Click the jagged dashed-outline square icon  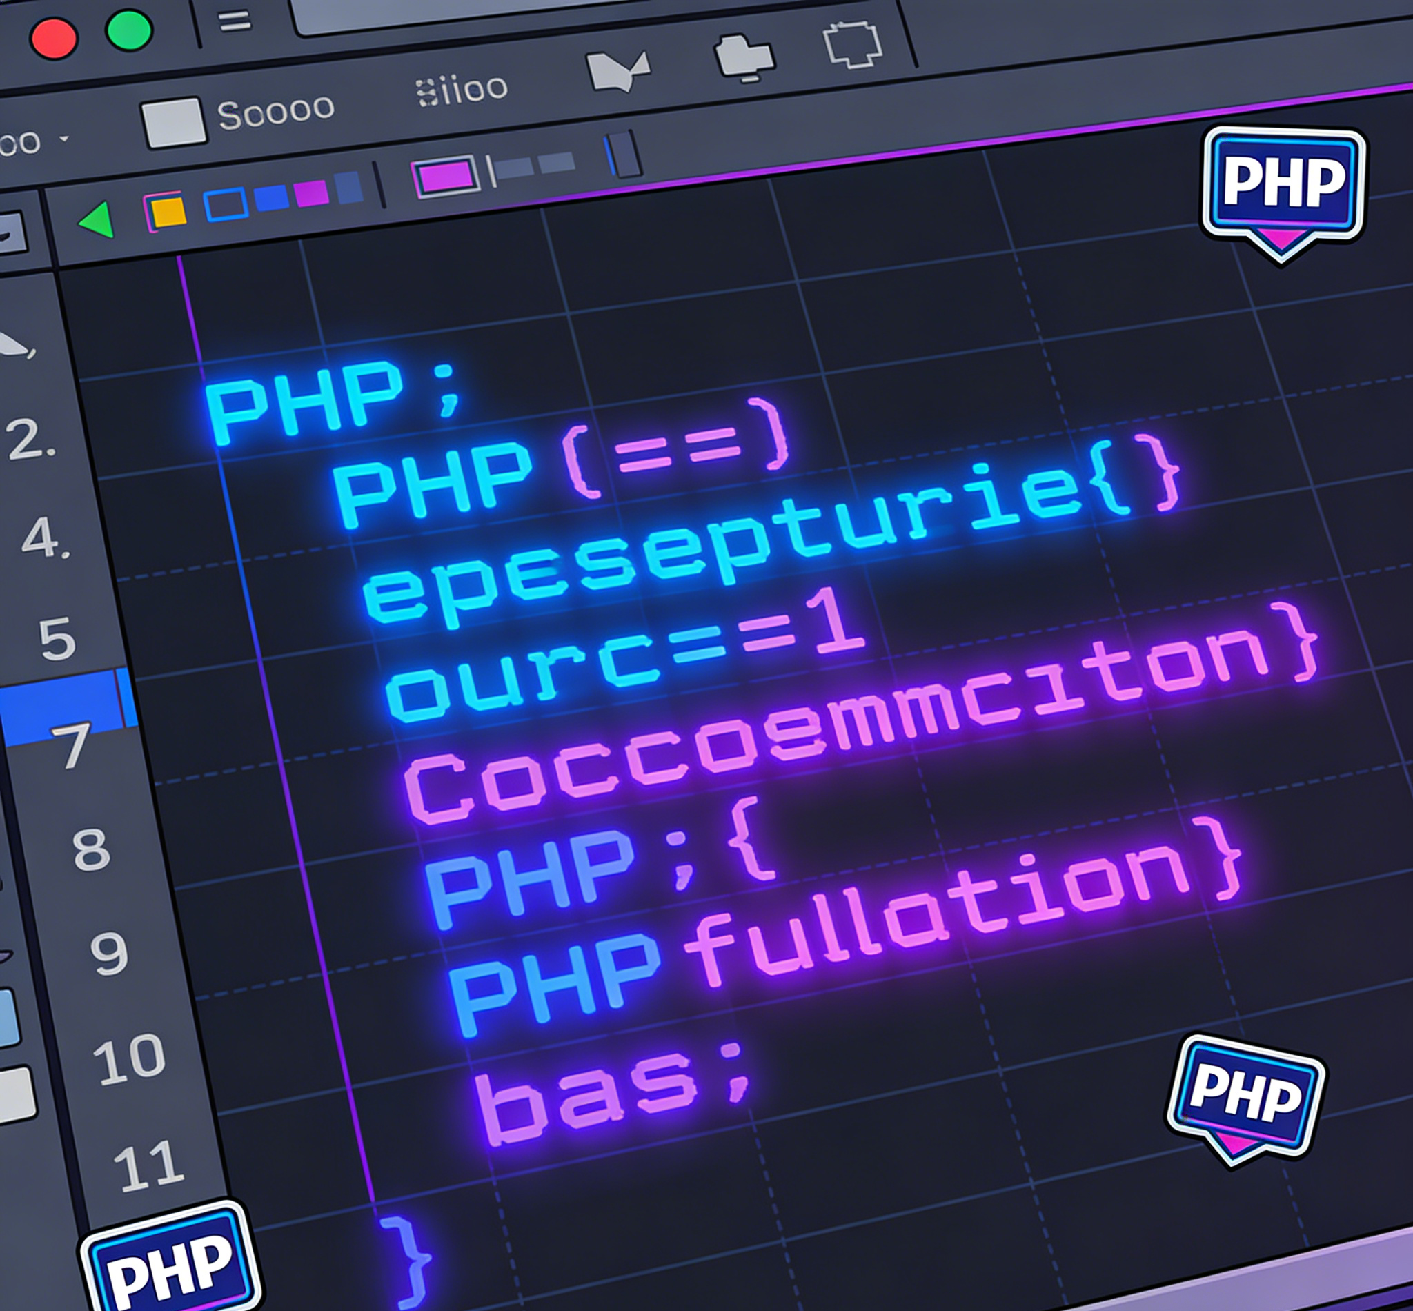click(853, 45)
